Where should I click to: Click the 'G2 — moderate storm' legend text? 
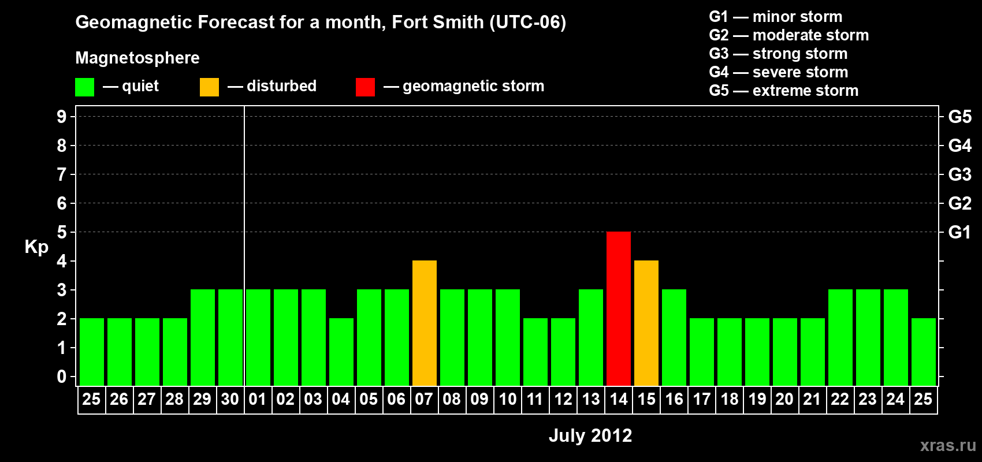pos(789,35)
